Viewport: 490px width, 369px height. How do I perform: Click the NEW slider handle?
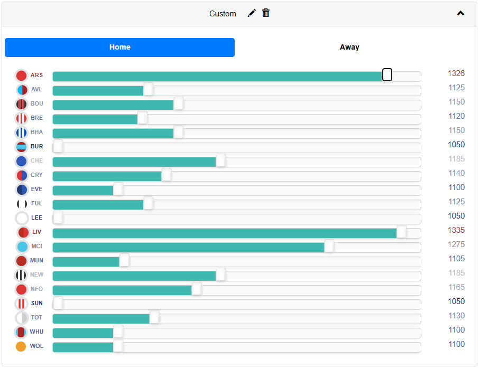[220, 275]
